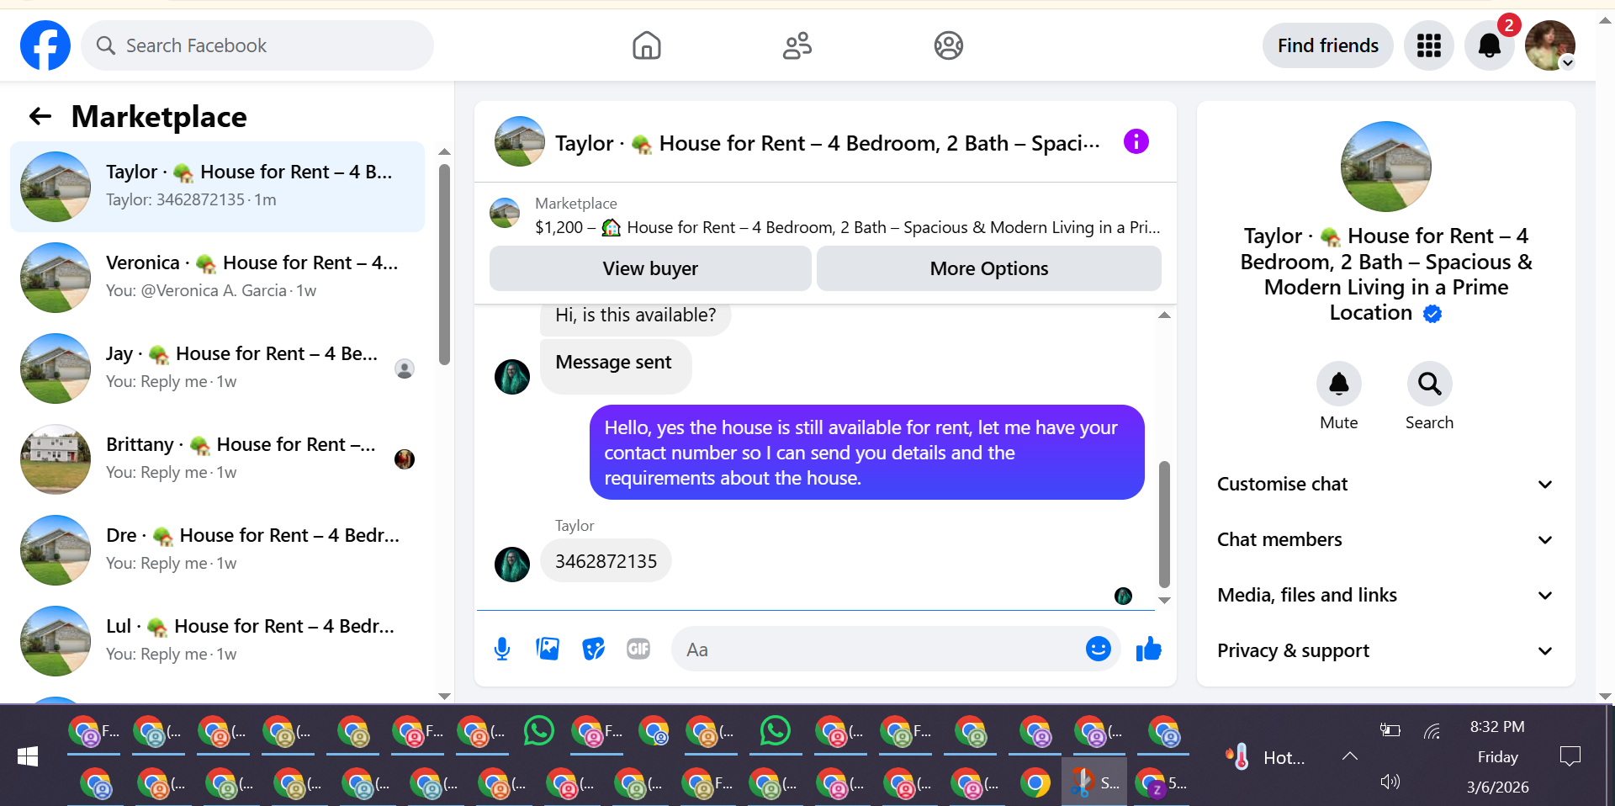1615x806 pixels.
Task: Open the sticker picker icon
Action: [x=594, y=649]
